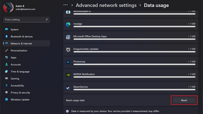The height and width of the screenshot is (114, 203).
Task: Expand the breadcrumb ellipsis menu
Action: pyautogui.click(x=66, y=5)
